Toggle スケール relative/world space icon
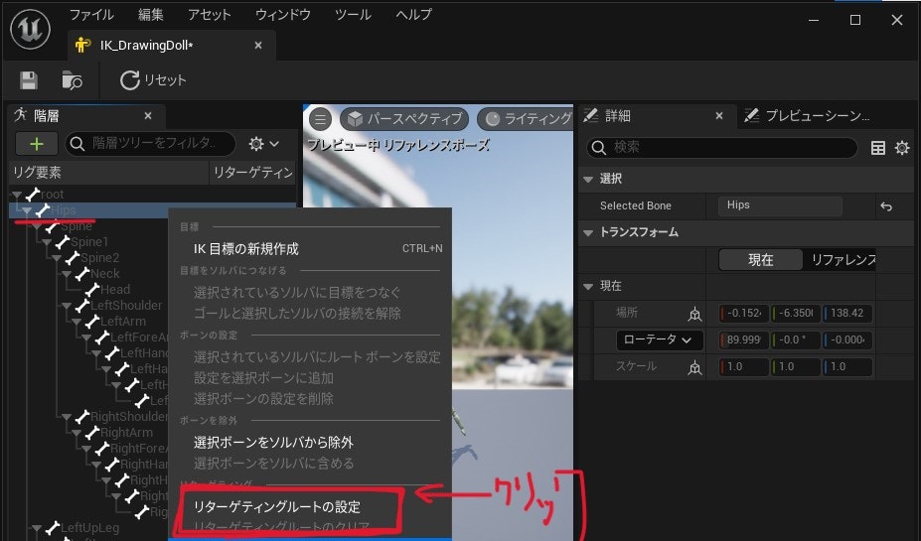 [x=694, y=368]
